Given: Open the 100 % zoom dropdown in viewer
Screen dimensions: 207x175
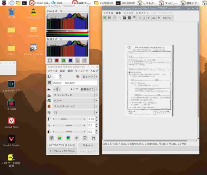Looking at the screenshot, I should [173, 18].
